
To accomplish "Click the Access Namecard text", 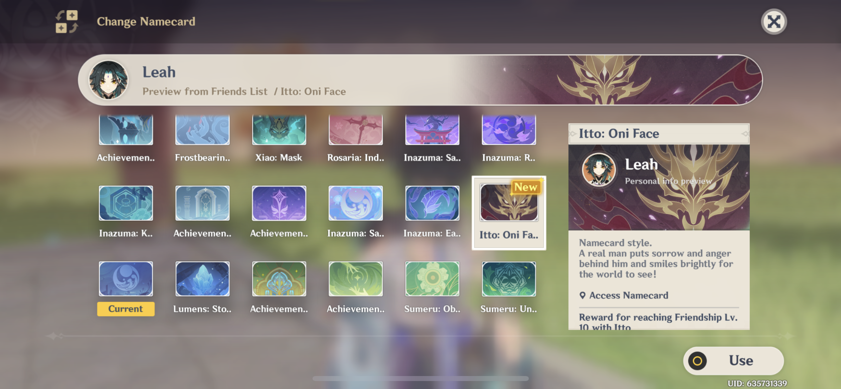I will coord(628,295).
